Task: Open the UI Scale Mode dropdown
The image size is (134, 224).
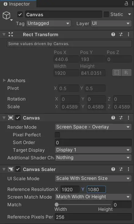Action: pyautogui.click(x=93, y=178)
